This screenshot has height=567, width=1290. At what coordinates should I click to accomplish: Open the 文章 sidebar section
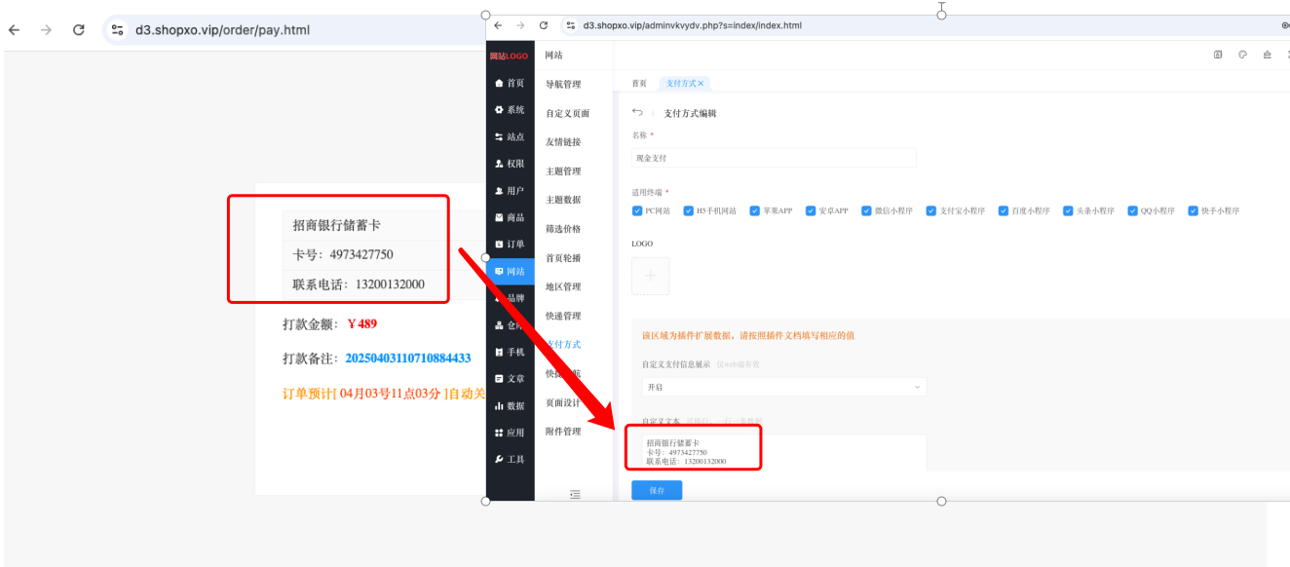click(510, 378)
